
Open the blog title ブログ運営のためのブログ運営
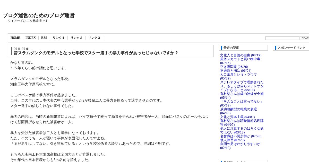39,15
